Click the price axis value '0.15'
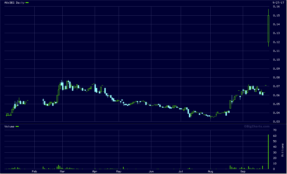This screenshot has width=287, height=174. 276,16
